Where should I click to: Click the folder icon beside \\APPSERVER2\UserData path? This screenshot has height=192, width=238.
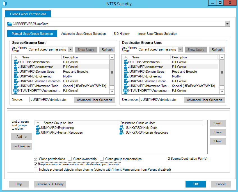tap(10, 24)
